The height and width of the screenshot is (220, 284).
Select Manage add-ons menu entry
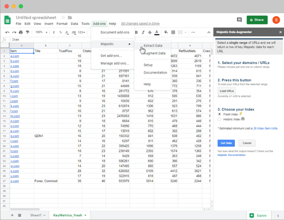tap(113, 63)
